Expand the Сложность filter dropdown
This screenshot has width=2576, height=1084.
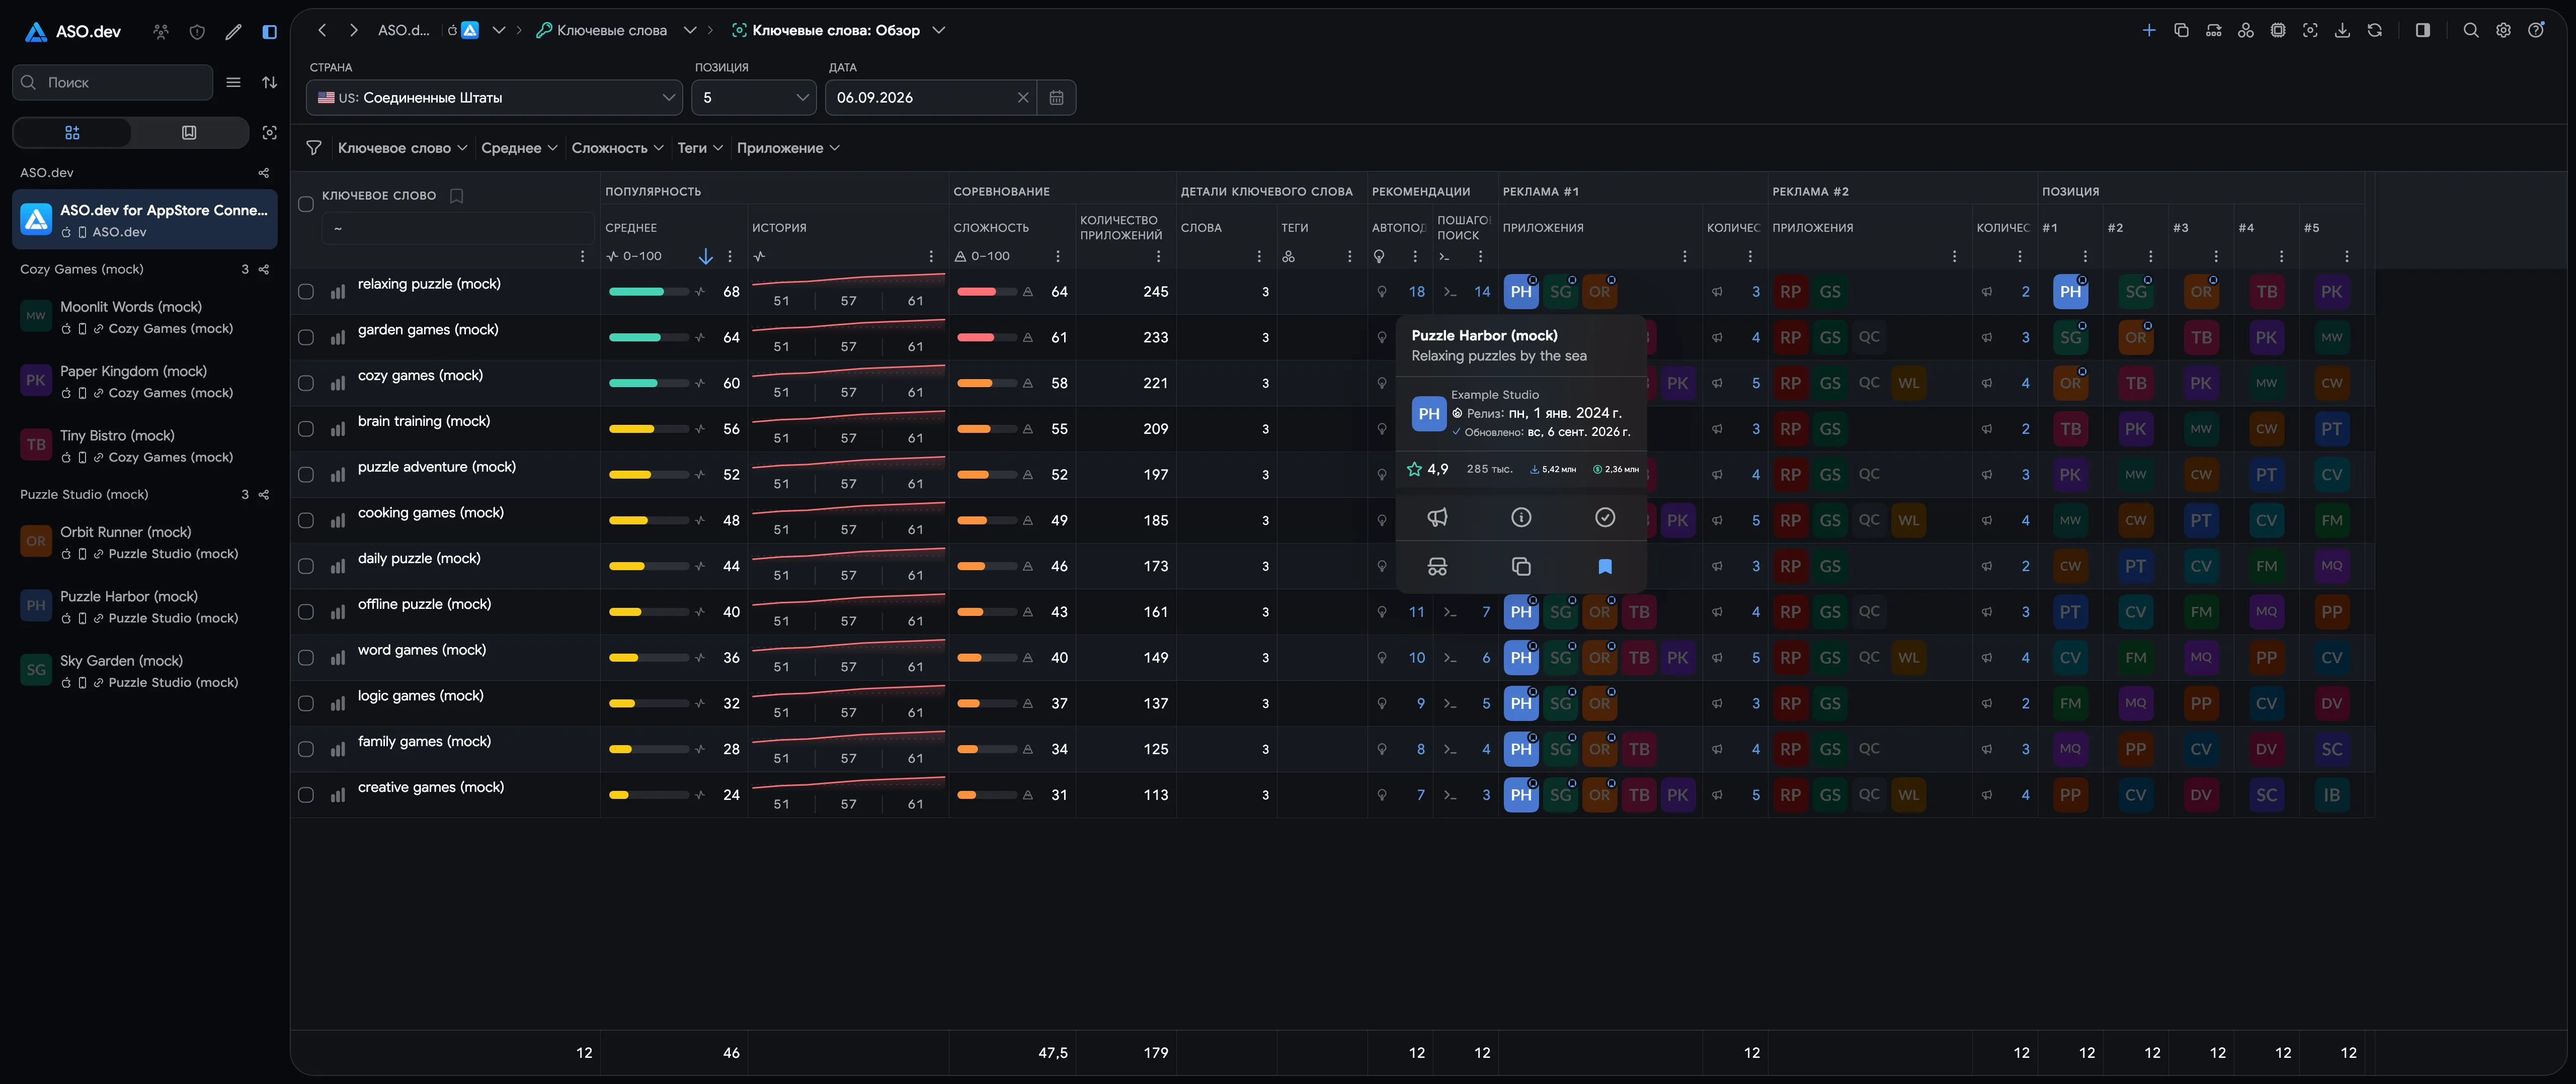617,148
